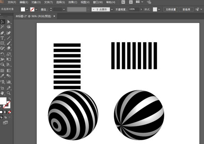
Task: Select the Slice tool
Action: [8, 88]
